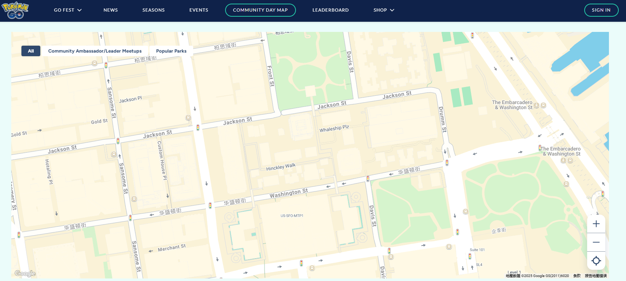Click the Pokémon GO logo
626x281 pixels.
tap(15, 10)
